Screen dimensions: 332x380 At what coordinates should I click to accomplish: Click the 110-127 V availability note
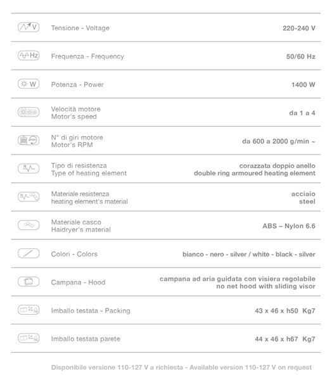(x=182, y=367)
